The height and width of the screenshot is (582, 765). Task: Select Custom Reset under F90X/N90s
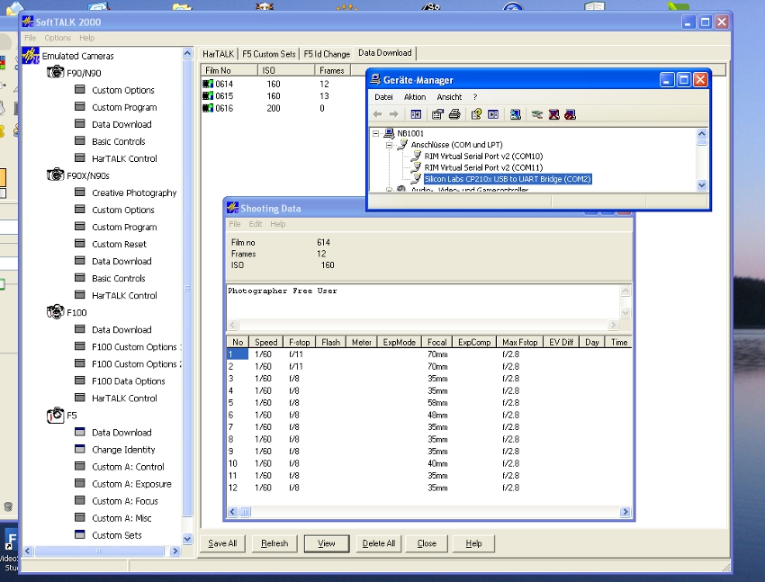tap(119, 244)
